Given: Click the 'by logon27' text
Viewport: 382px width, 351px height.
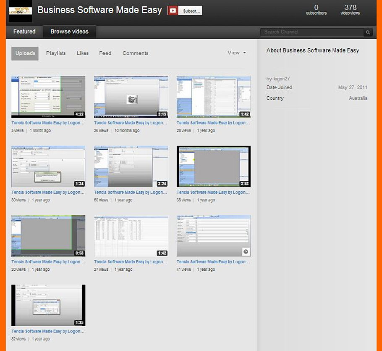Looking at the screenshot, I should pyautogui.click(x=278, y=79).
